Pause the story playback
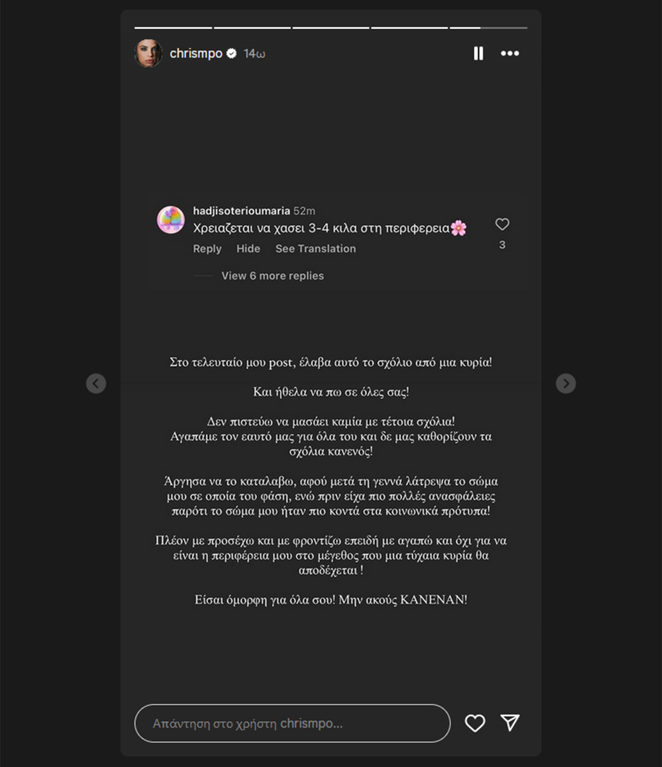662x767 pixels. click(x=478, y=53)
